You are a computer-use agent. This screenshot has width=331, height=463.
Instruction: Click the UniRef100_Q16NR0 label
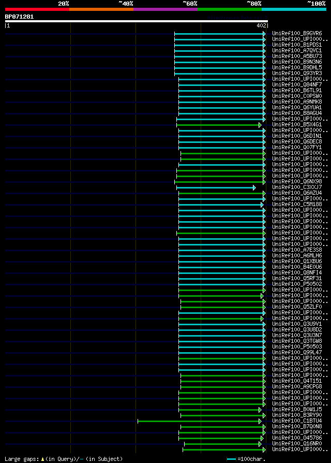(297, 444)
